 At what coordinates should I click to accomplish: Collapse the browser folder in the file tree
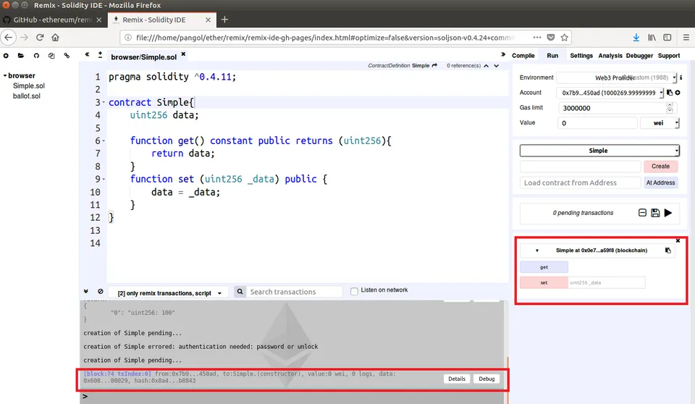pyautogui.click(x=5, y=75)
